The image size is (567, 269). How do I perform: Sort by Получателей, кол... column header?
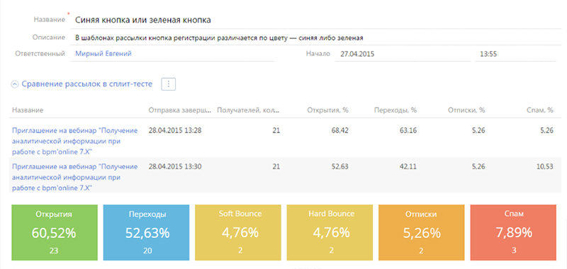click(249, 110)
